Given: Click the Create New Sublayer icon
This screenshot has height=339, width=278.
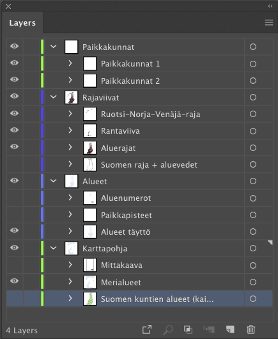Looking at the screenshot, I should [x=209, y=329].
